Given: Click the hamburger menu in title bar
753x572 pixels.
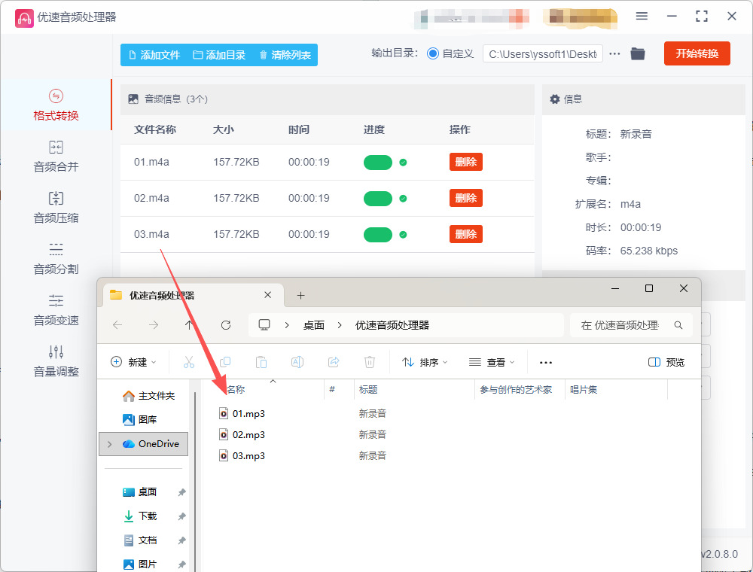Looking at the screenshot, I should [x=642, y=16].
